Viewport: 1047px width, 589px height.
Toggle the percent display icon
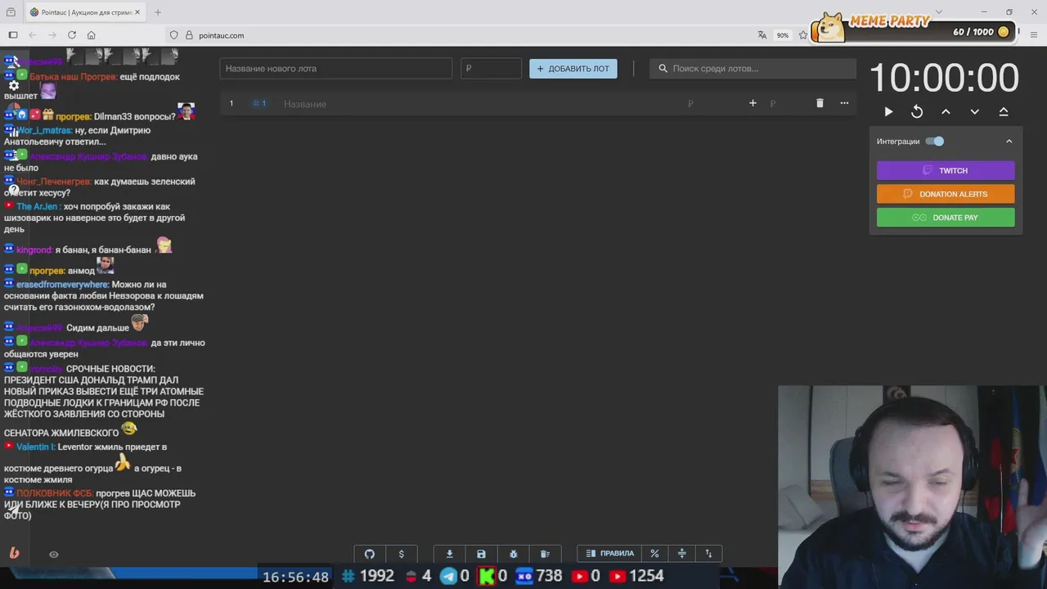654,554
